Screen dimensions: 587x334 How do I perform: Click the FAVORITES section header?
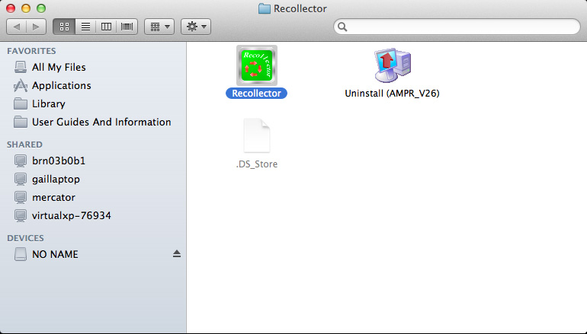click(31, 51)
